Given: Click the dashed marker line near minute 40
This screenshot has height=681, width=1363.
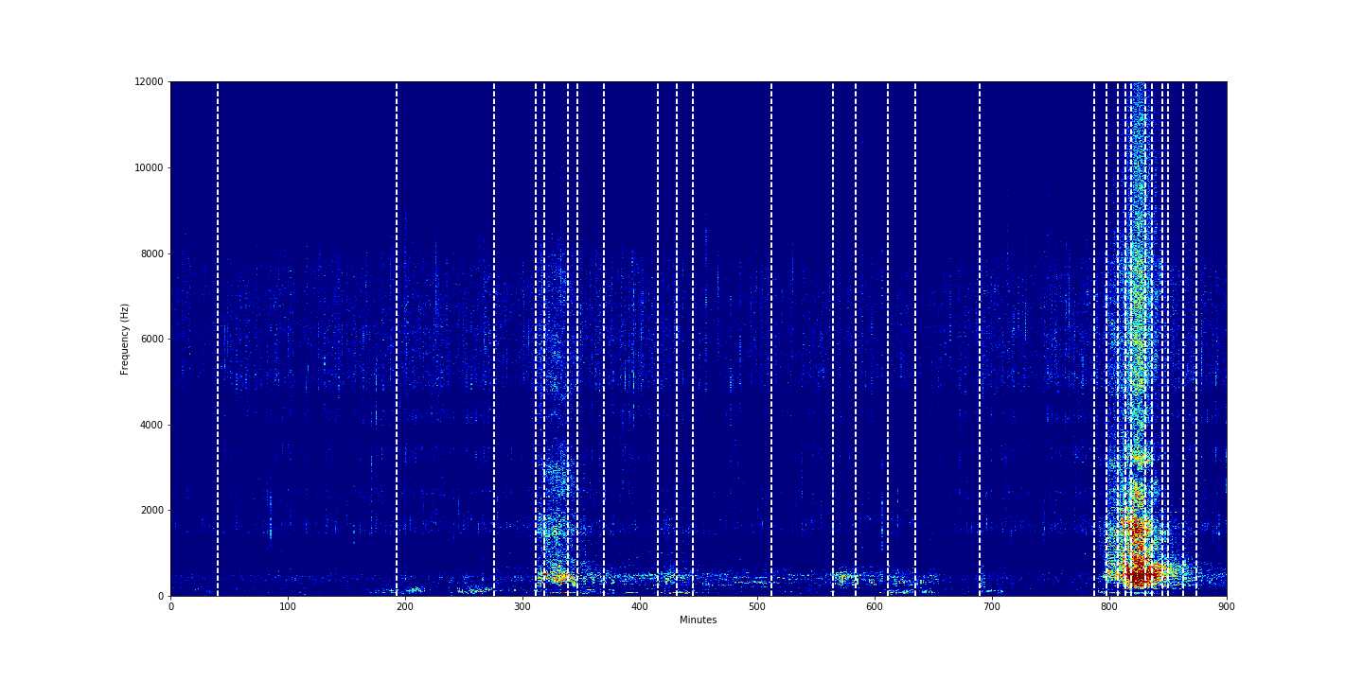Looking at the screenshot, I should [x=218, y=339].
